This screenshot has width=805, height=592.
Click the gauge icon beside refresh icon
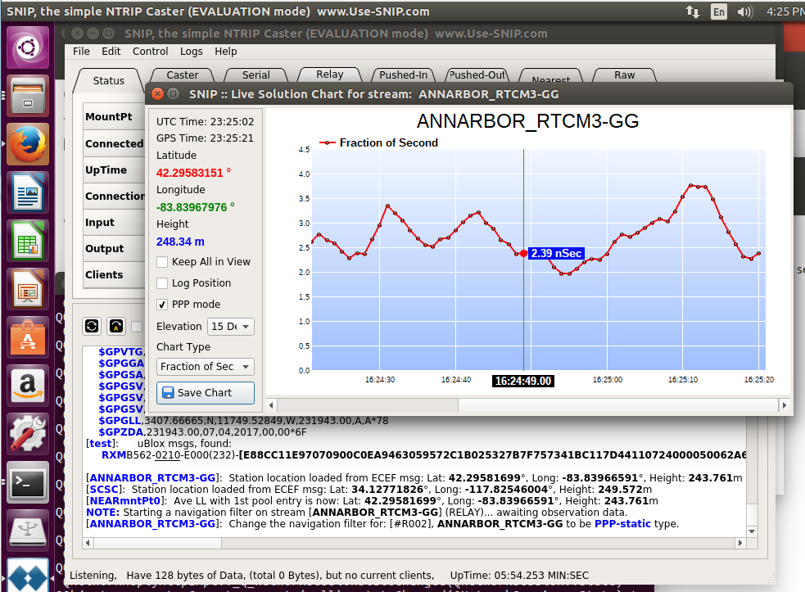116,326
